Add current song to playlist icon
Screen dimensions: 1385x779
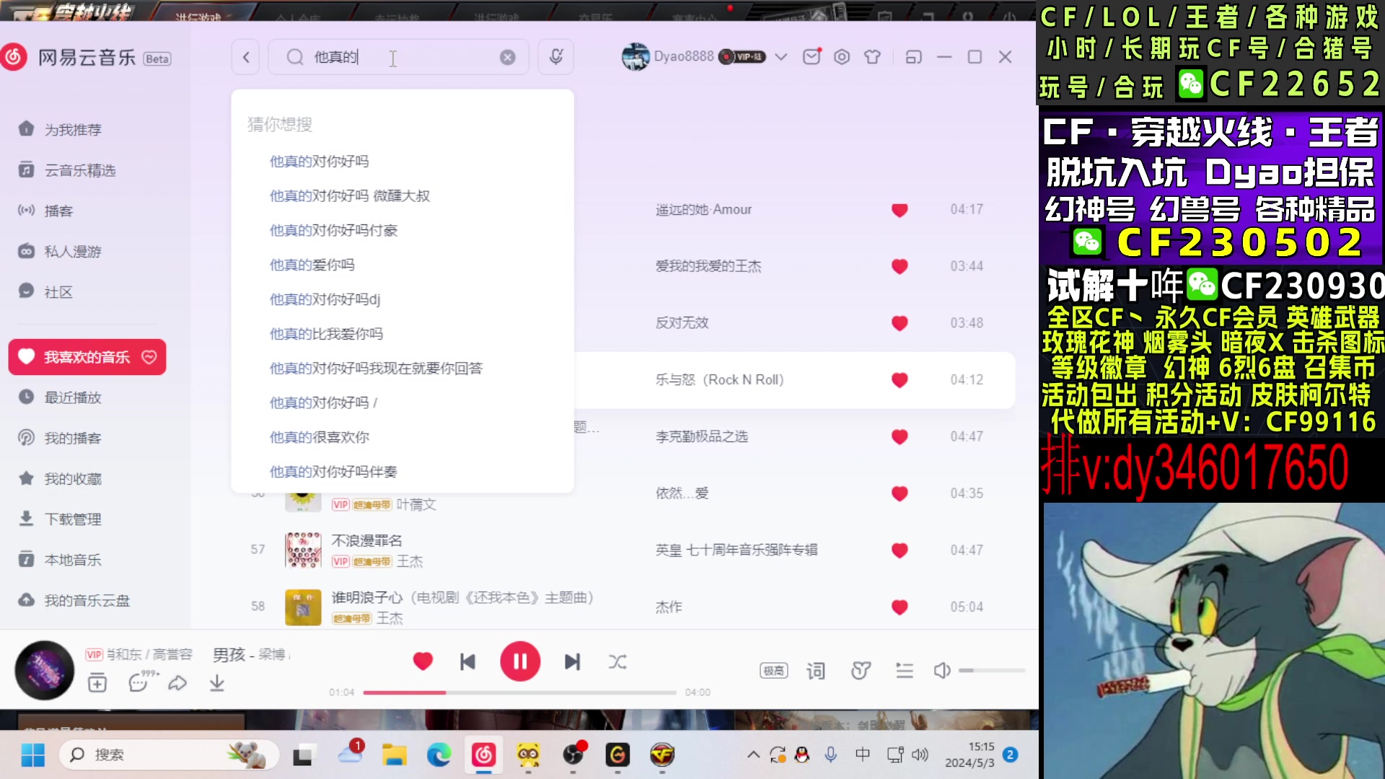point(97,683)
